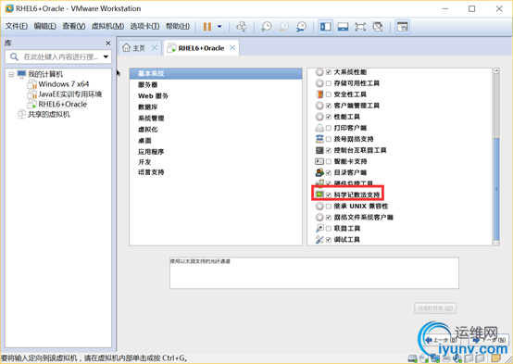Toggle the library sidebar view
The image size is (513, 364).
coord(326,27)
